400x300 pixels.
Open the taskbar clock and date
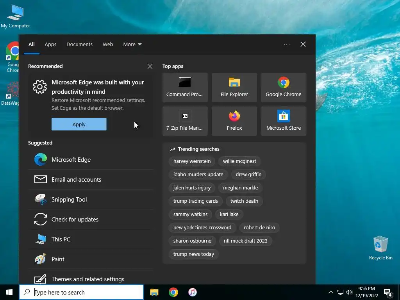(x=367, y=292)
